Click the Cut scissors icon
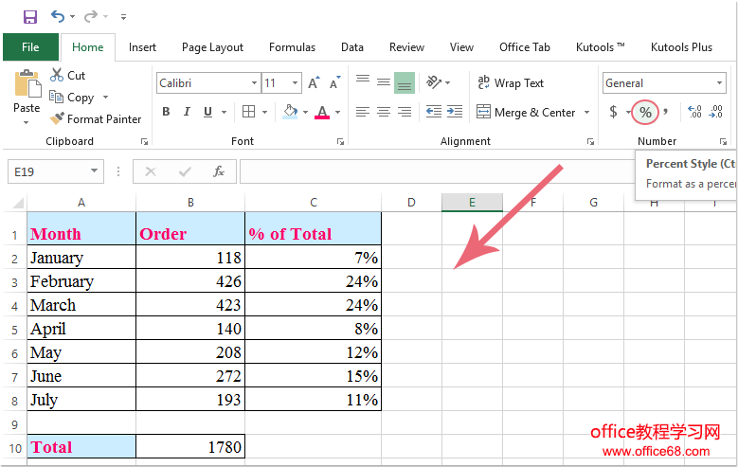 pyautogui.click(x=57, y=75)
